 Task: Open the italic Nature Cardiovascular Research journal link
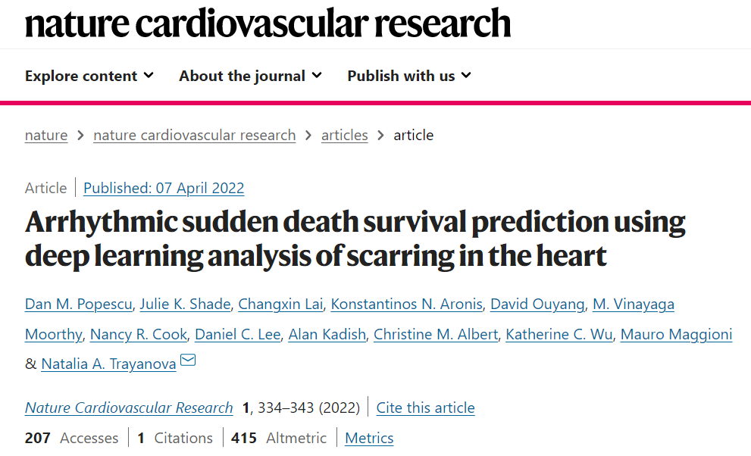pyautogui.click(x=129, y=408)
